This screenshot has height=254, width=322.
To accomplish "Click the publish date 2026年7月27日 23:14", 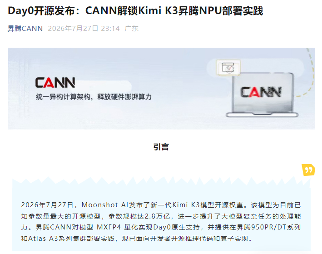I will click(x=84, y=28).
